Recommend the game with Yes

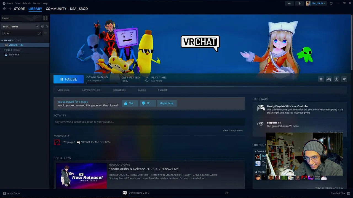[130, 103]
